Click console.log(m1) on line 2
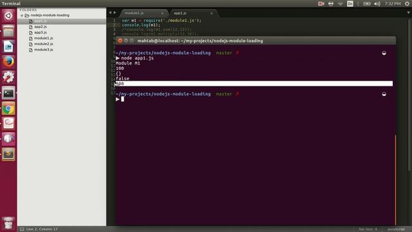 point(141,25)
